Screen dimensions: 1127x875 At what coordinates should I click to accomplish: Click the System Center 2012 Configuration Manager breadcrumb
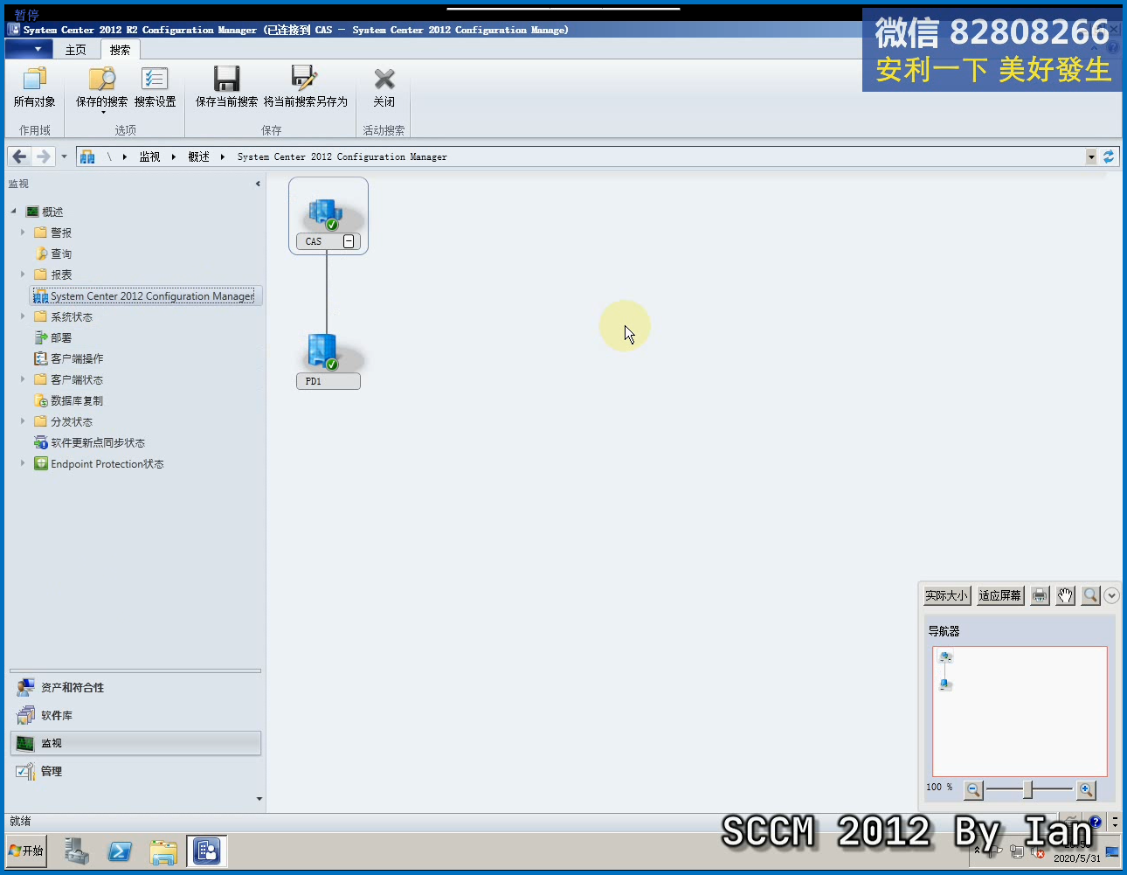coord(342,157)
